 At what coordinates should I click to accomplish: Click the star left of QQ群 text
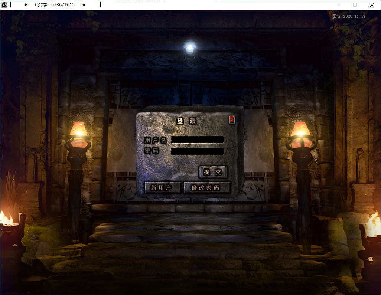coord(26,5)
